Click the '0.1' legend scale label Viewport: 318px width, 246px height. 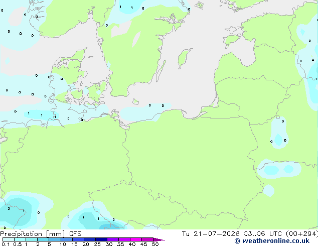pos(6,244)
